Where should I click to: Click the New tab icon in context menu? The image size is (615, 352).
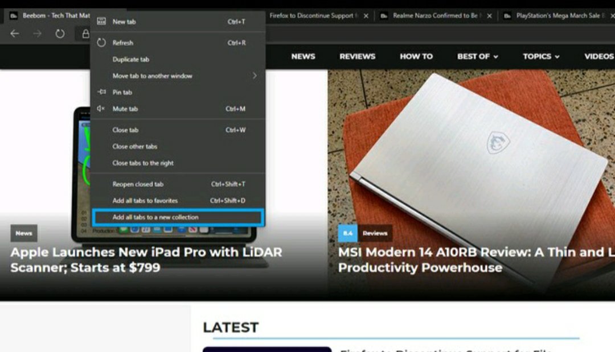(101, 22)
